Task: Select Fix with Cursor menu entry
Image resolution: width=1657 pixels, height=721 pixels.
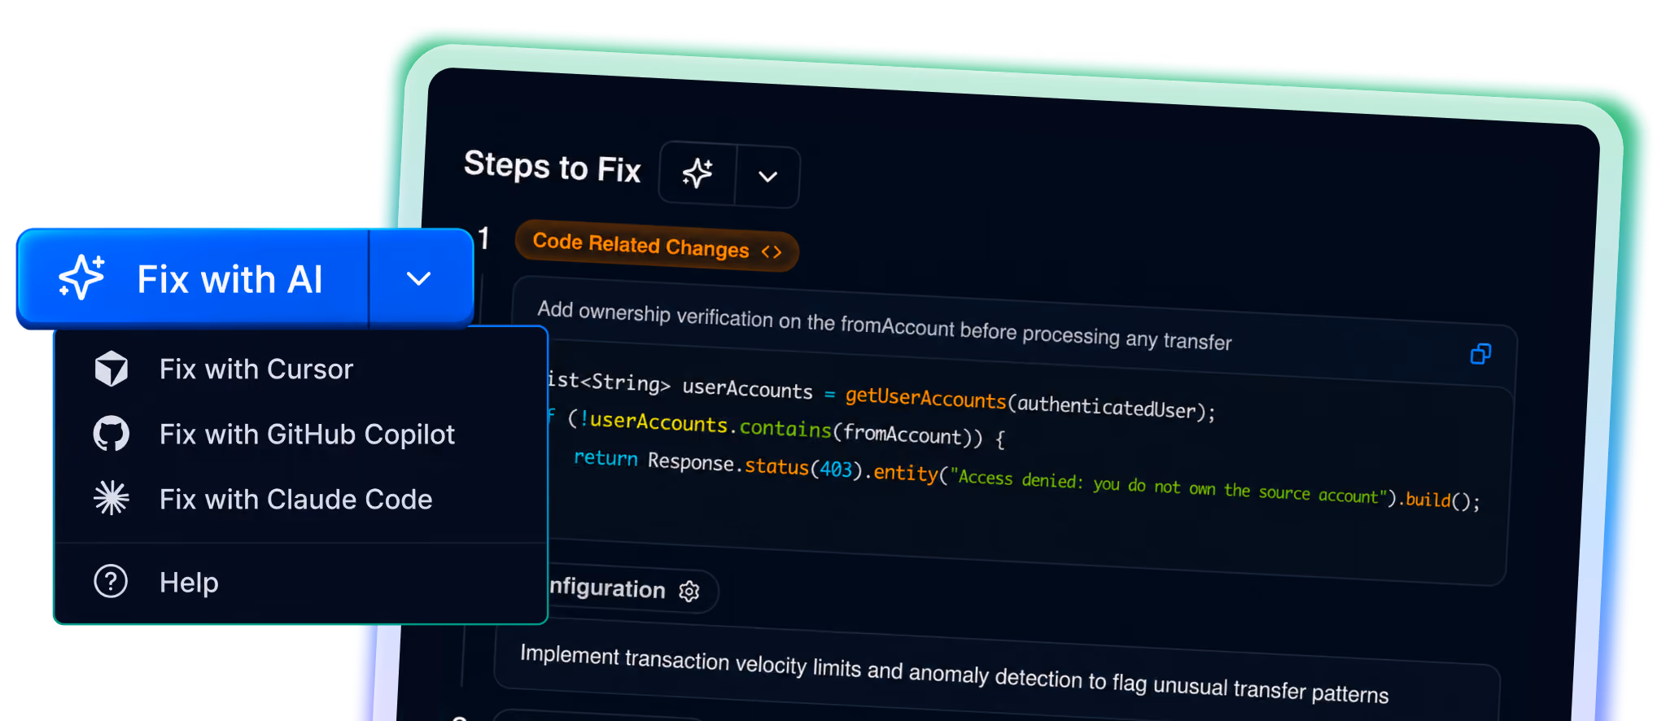Action: pos(300,369)
